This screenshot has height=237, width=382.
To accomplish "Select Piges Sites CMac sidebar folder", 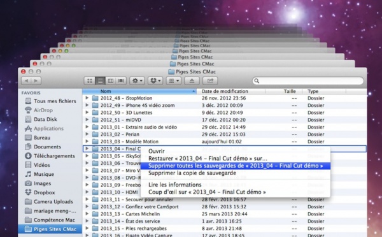I will pos(50,229).
